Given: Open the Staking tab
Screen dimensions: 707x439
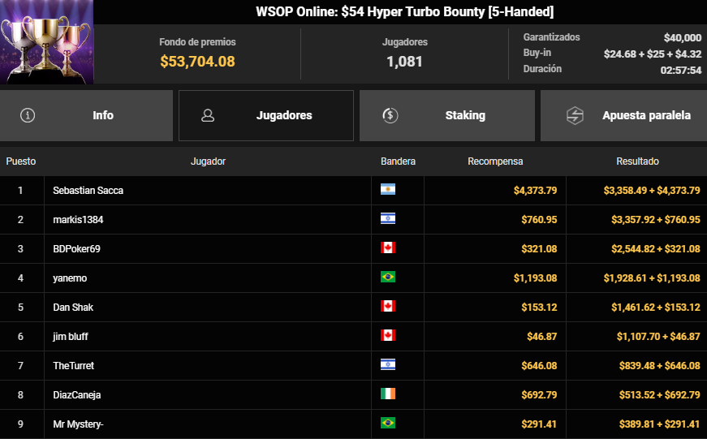Looking at the screenshot, I should (x=447, y=115).
